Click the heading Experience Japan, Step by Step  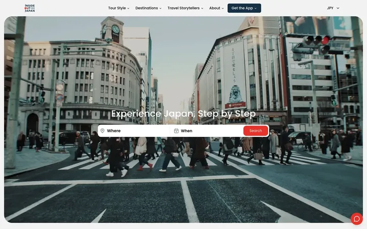(183, 114)
